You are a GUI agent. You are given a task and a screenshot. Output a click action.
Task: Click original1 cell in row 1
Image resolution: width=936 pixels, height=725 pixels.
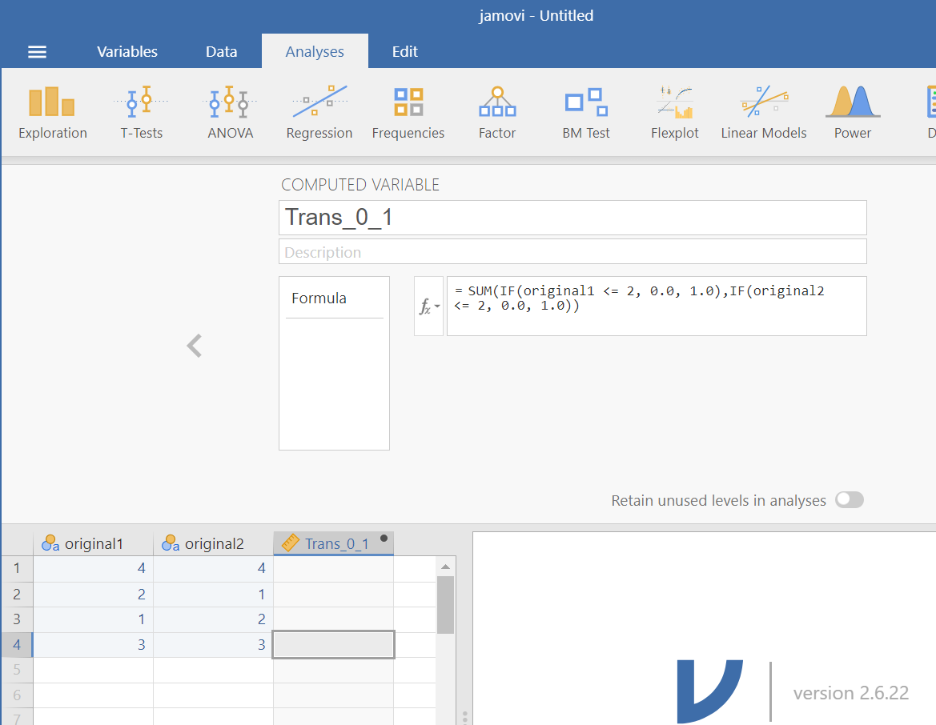(93, 569)
